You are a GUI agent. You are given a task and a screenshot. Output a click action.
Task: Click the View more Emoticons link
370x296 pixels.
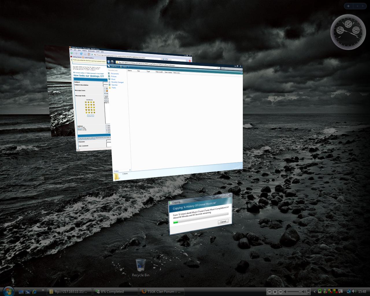[x=90, y=116]
